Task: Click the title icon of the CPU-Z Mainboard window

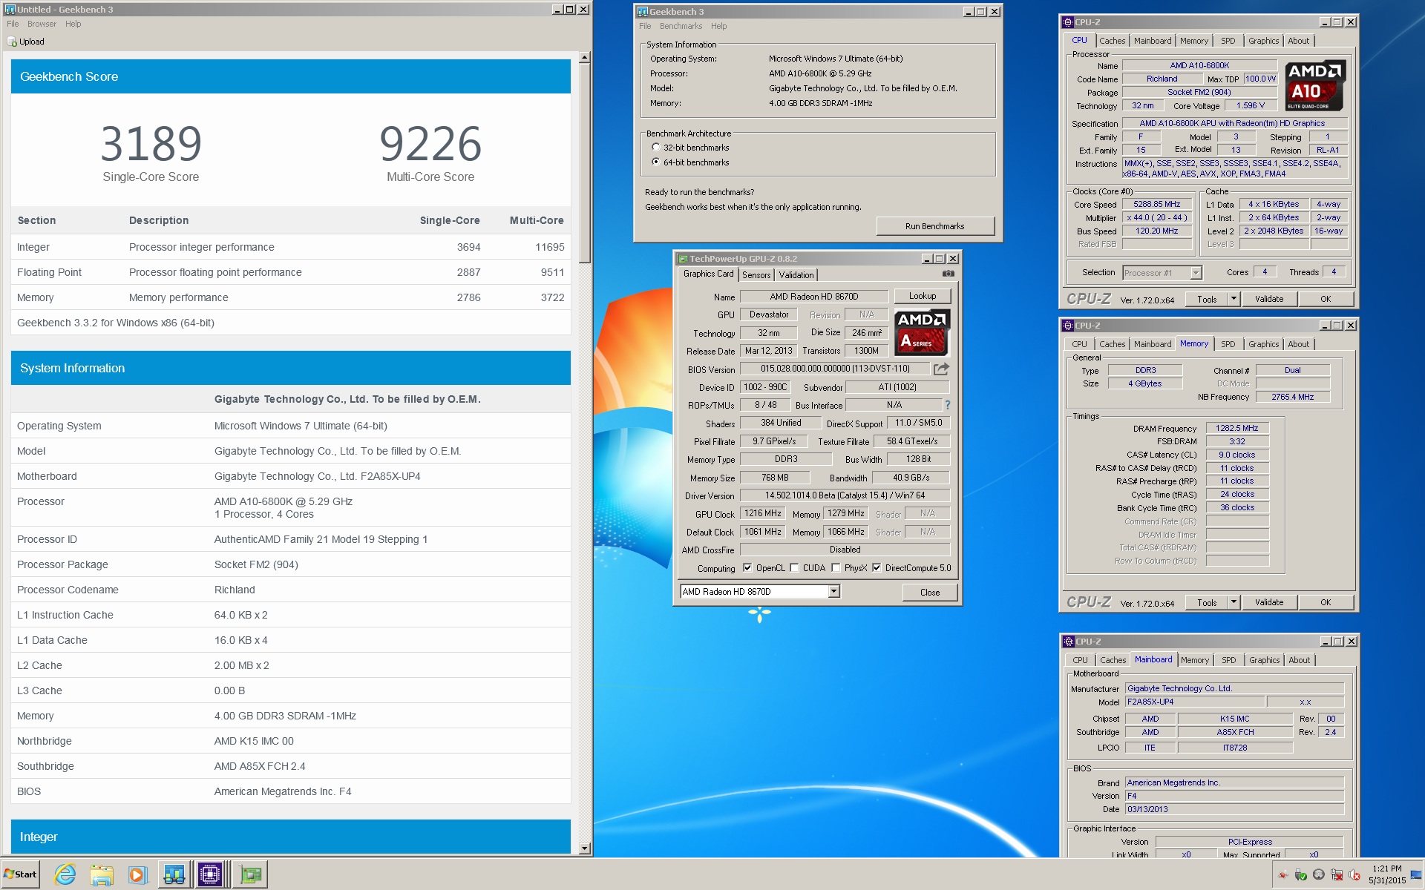Action: point(1068,642)
